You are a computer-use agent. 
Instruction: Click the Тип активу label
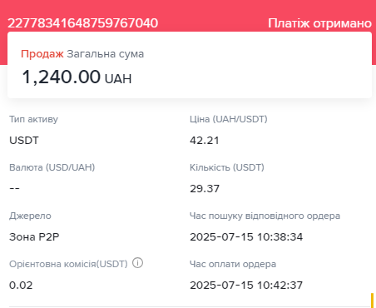(x=33, y=119)
